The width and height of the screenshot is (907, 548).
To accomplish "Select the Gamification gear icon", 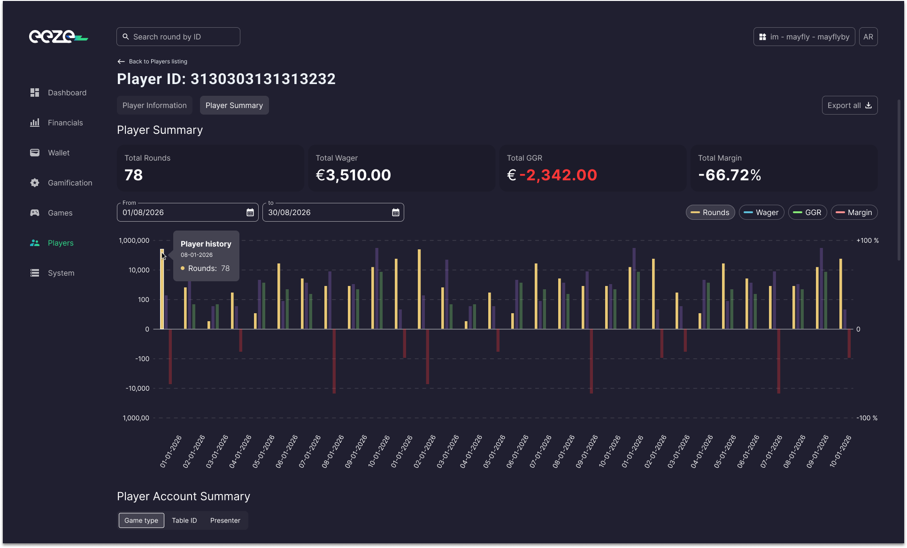I will pos(35,183).
